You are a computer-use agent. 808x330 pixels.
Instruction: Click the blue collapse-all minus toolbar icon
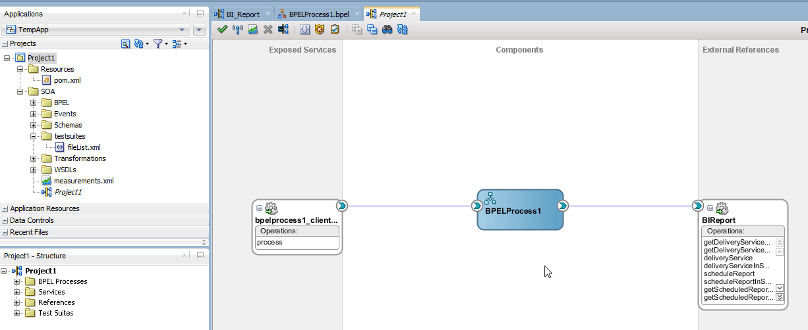point(372,29)
